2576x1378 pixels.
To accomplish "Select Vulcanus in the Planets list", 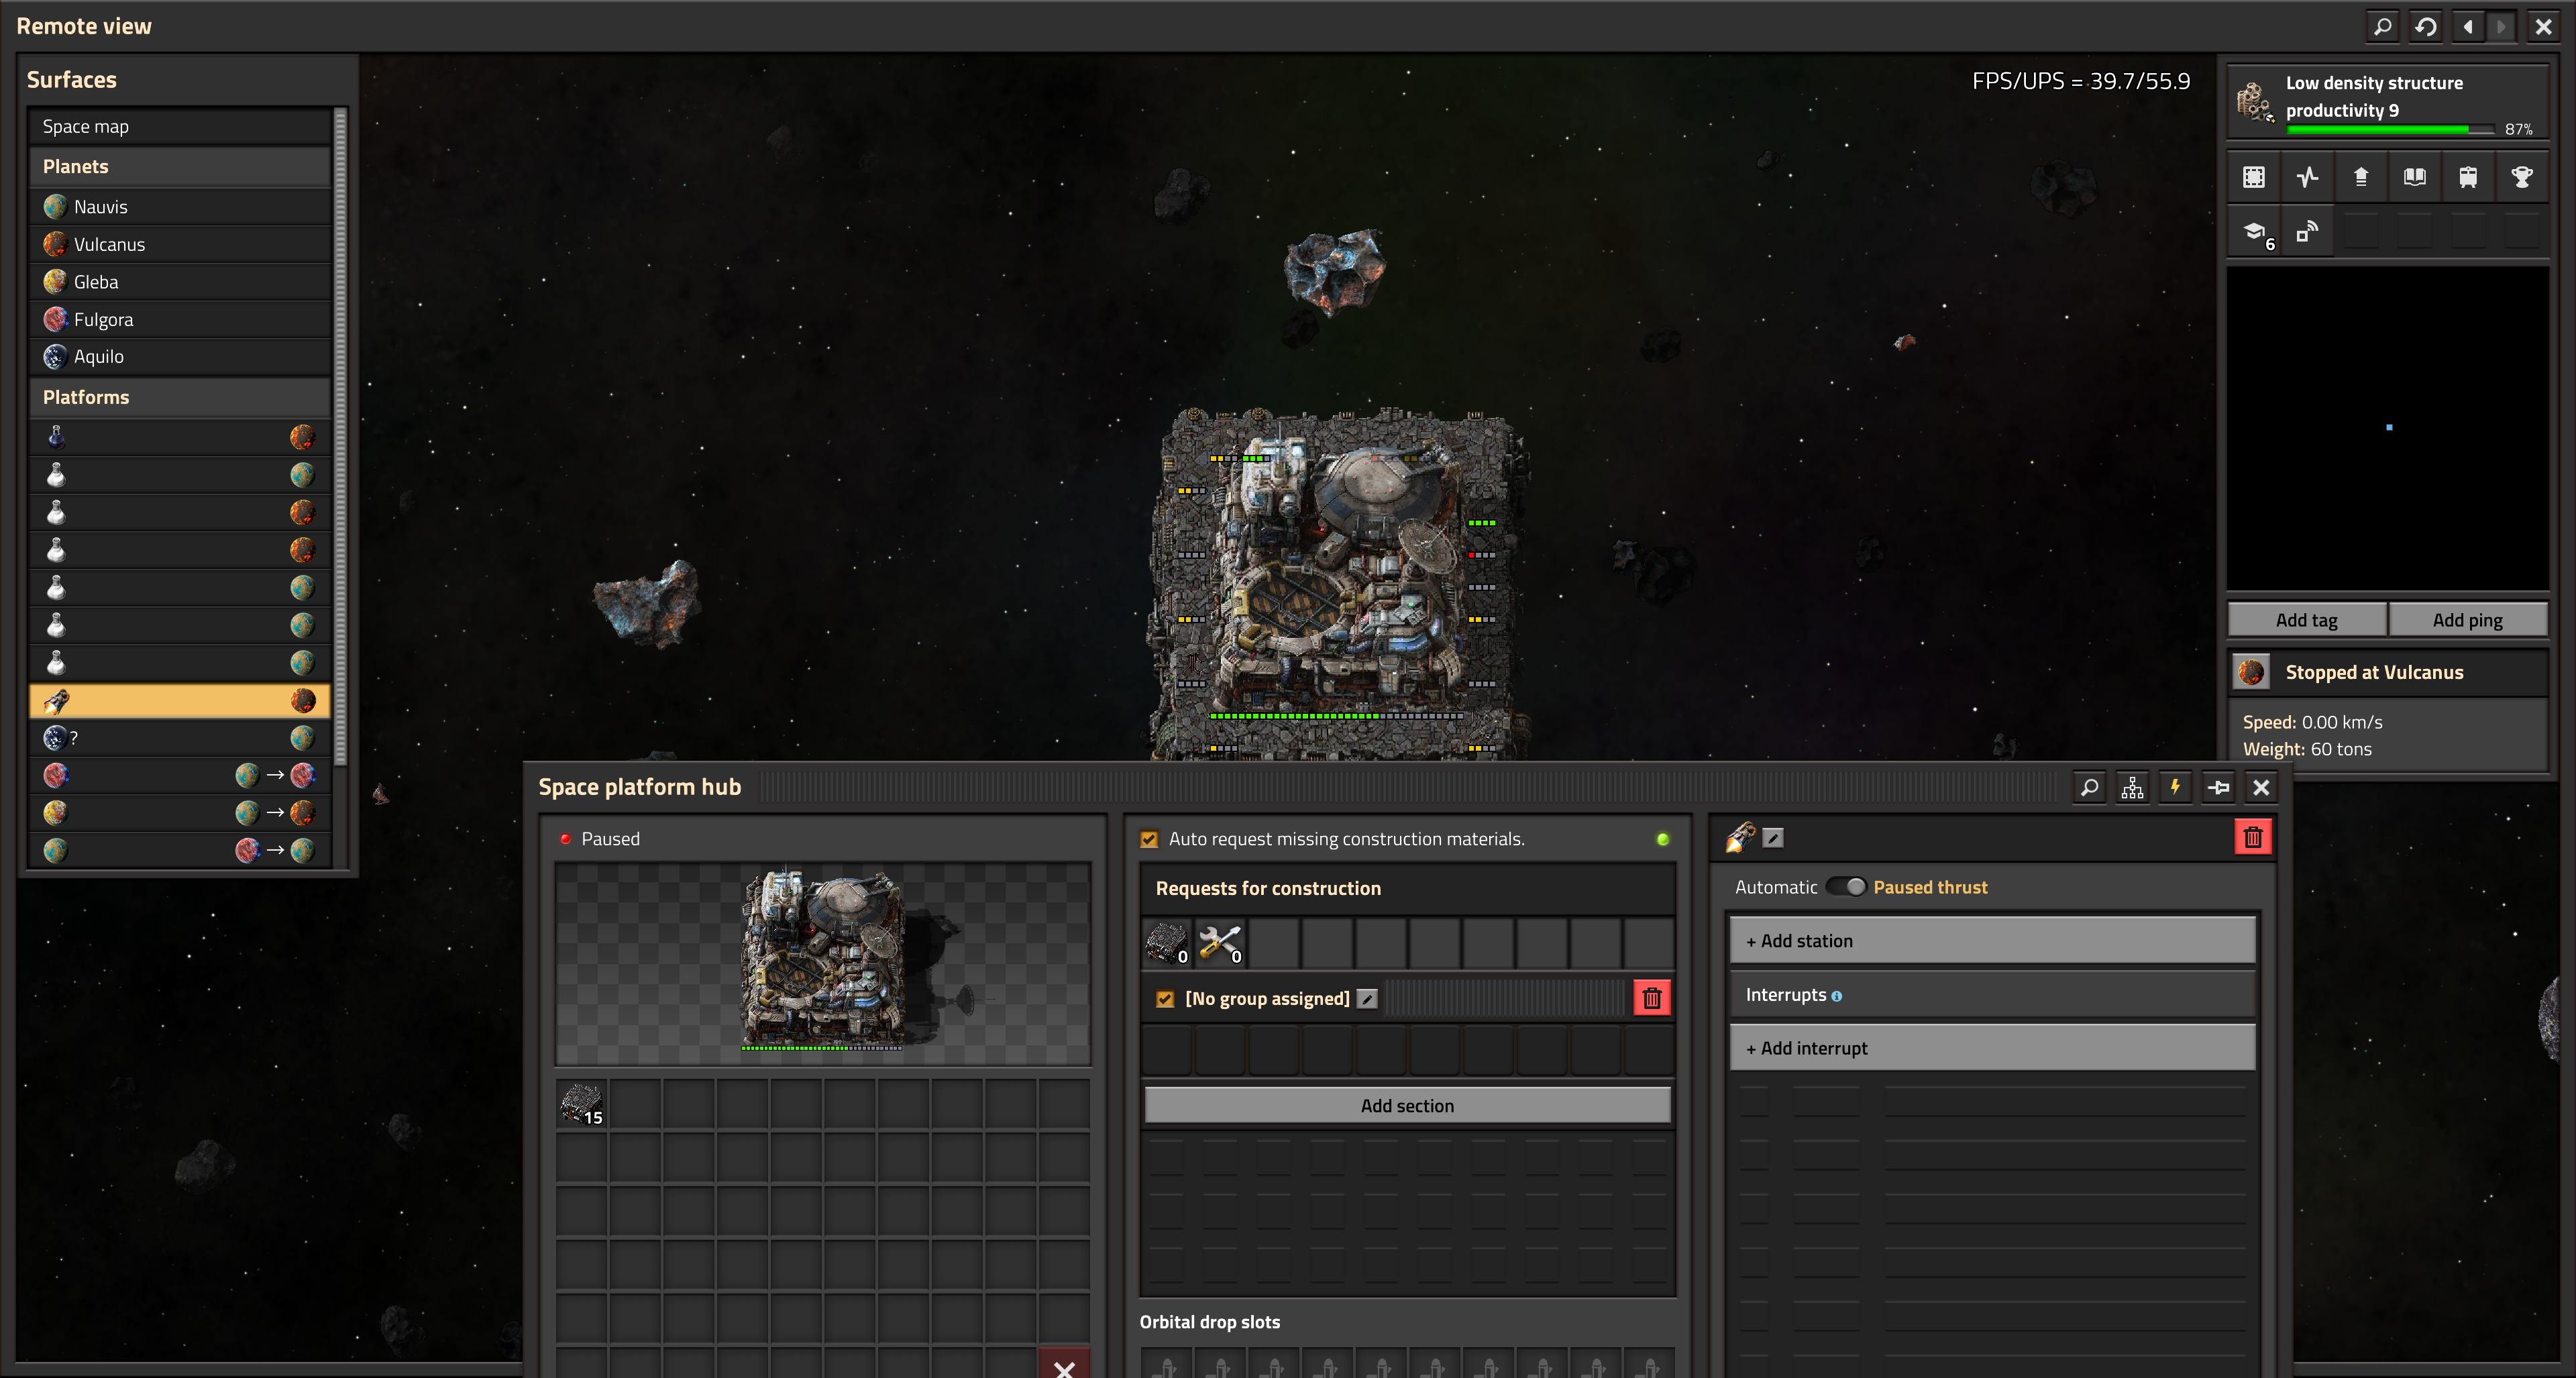I will pos(180,244).
